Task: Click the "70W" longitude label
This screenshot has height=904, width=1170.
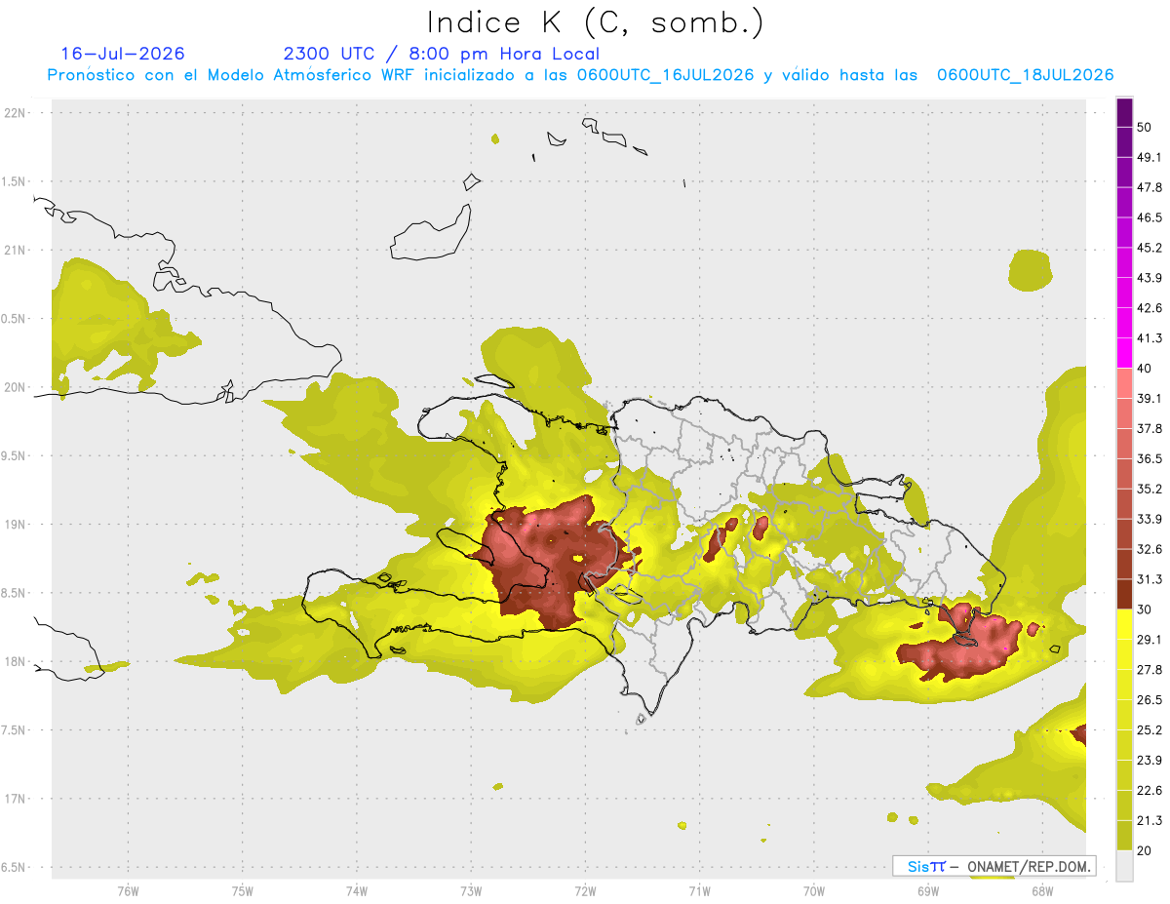Action: (814, 892)
